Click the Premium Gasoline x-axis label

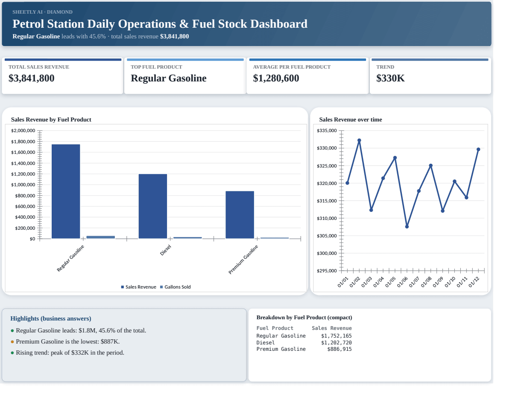click(243, 260)
